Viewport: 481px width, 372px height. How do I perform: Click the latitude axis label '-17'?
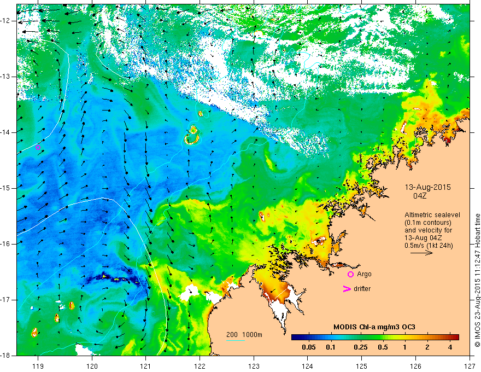6,300
